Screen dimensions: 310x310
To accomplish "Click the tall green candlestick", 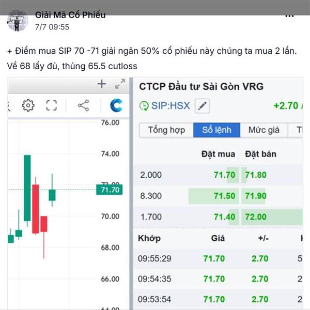I will (27, 188).
